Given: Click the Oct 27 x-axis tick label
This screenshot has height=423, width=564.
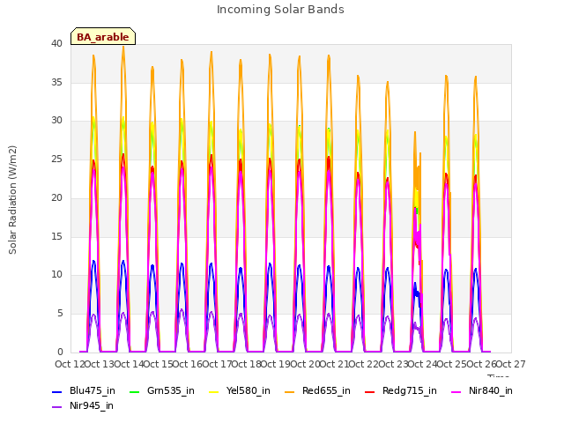Looking at the screenshot, I should coord(511,364).
